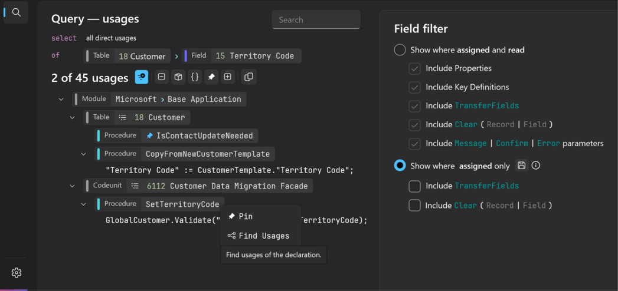
Task: Enable Include Clear under assigned only
Action: (414, 205)
